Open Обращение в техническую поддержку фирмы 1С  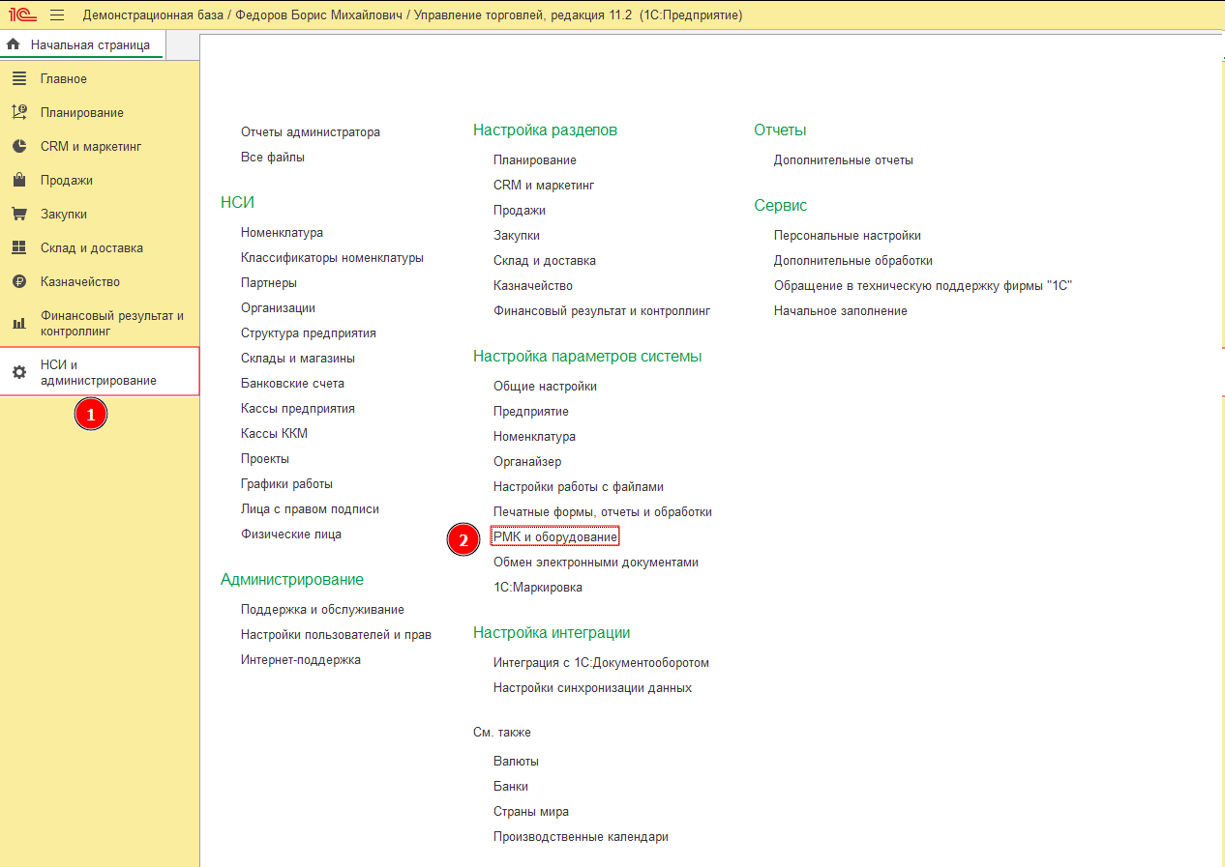pos(923,286)
